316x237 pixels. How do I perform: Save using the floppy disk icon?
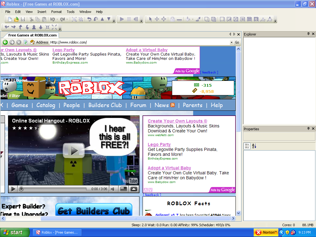(23, 19)
